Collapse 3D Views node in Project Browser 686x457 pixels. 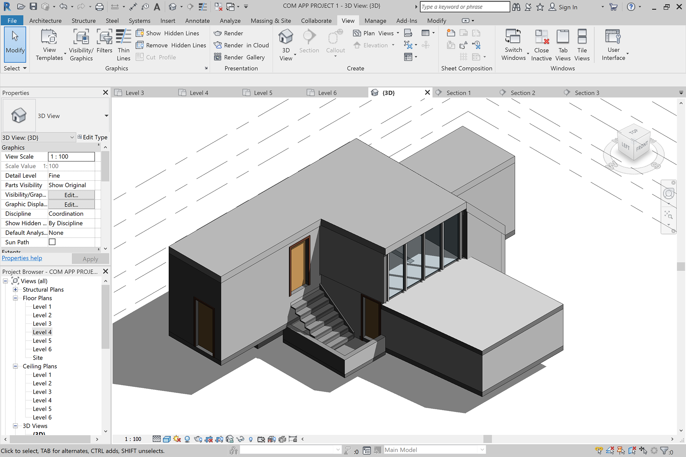[15, 426]
